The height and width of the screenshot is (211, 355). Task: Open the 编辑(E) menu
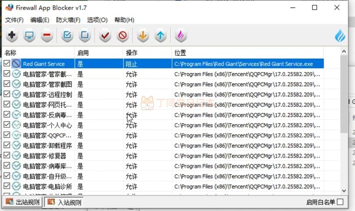click(x=40, y=20)
